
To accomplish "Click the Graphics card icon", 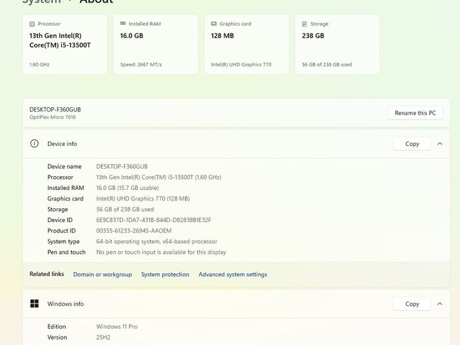I will 214,24.
